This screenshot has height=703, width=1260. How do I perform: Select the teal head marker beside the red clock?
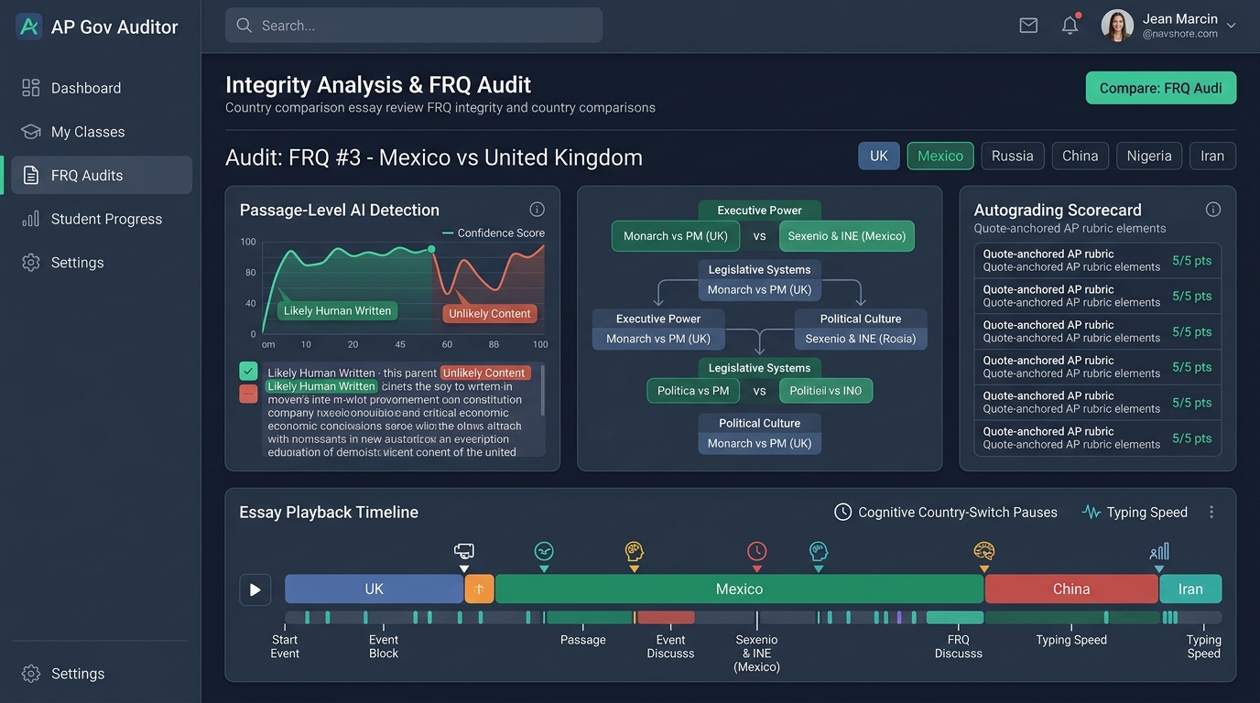pos(819,551)
